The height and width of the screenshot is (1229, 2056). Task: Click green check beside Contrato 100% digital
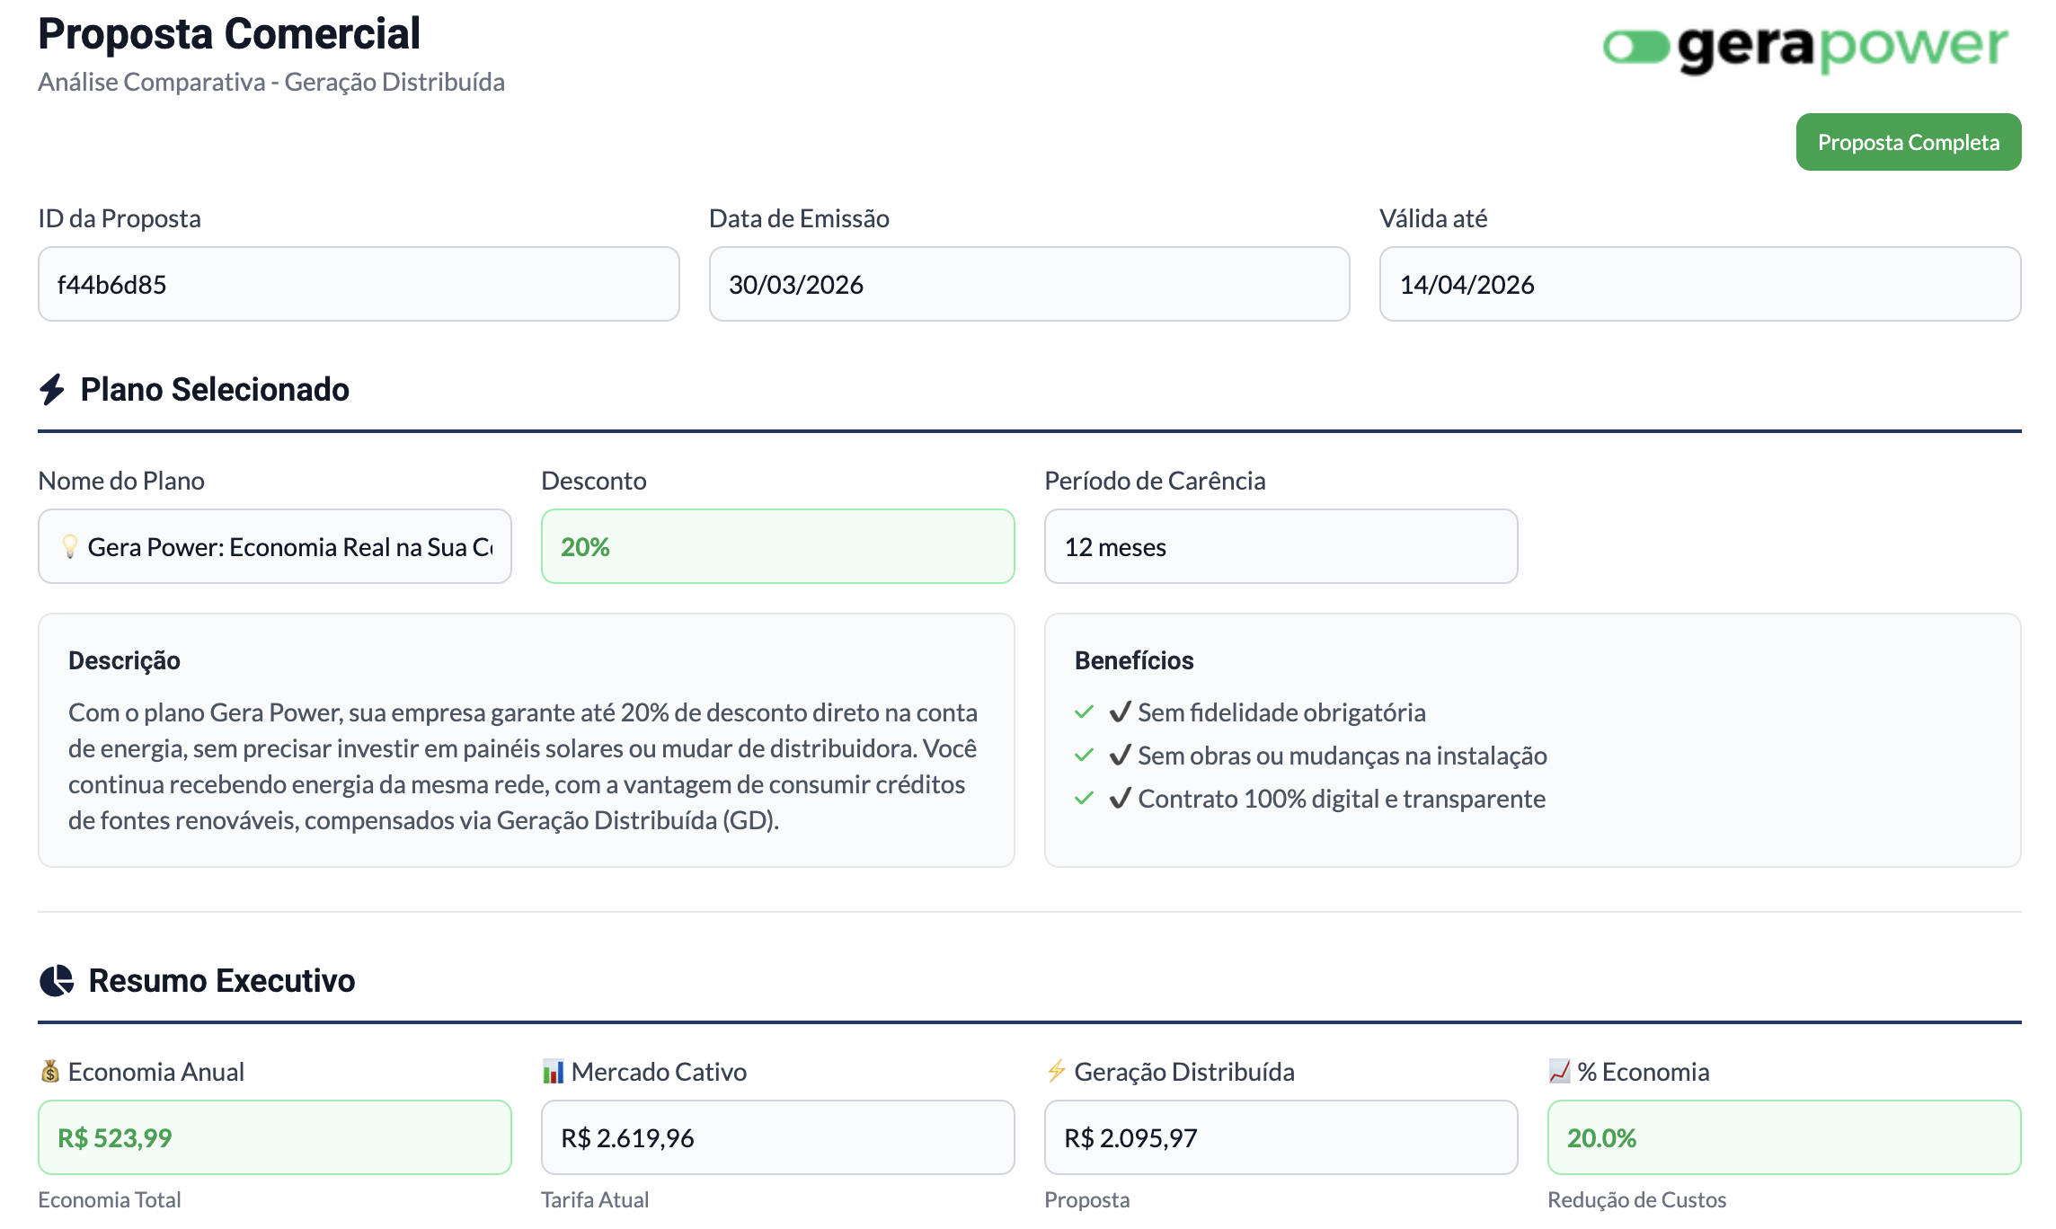(1084, 799)
